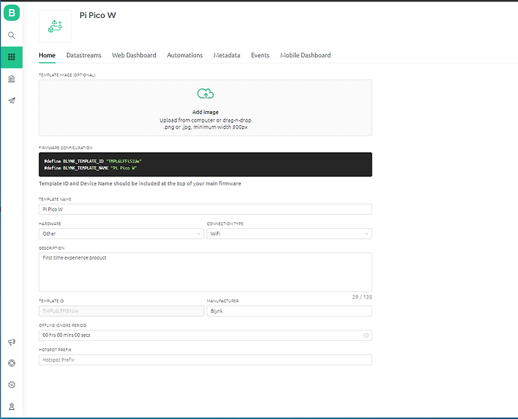
Task: Expand the Hardware dropdown showing Other
Action: (122, 234)
